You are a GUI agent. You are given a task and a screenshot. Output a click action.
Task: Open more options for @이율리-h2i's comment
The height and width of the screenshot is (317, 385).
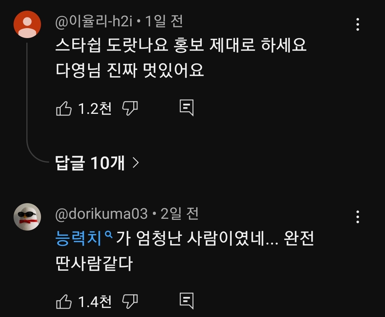358,24
